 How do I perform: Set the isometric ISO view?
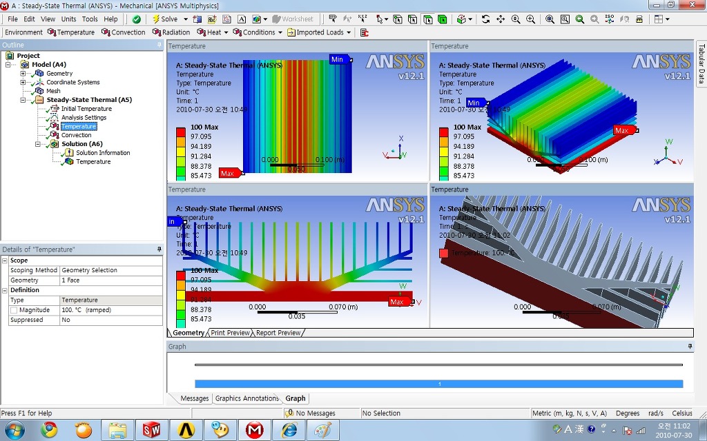pos(609,19)
